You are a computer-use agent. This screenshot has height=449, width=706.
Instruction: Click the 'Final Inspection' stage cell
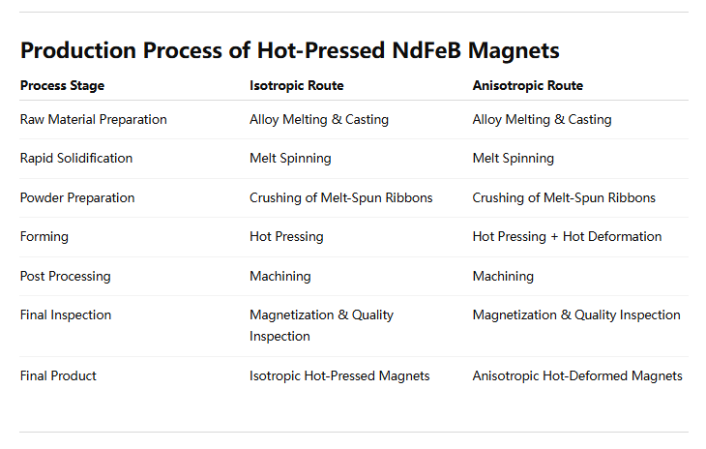[x=66, y=314]
